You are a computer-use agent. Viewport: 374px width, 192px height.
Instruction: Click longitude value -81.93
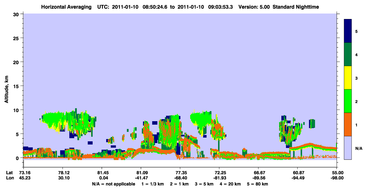coord(219,178)
